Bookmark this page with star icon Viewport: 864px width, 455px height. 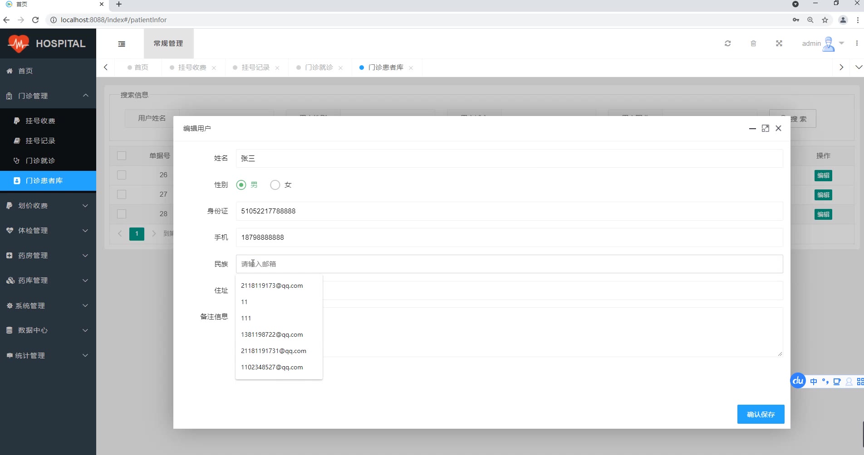(825, 20)
